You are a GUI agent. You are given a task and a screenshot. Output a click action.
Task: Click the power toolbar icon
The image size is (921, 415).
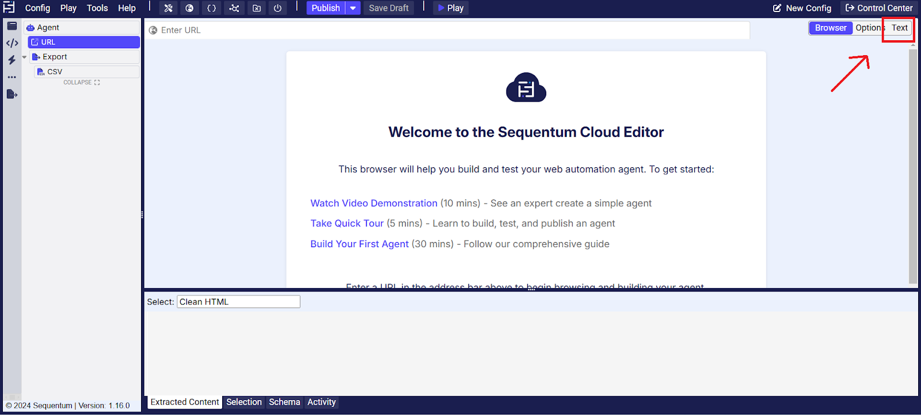click(x=277, y=8)
